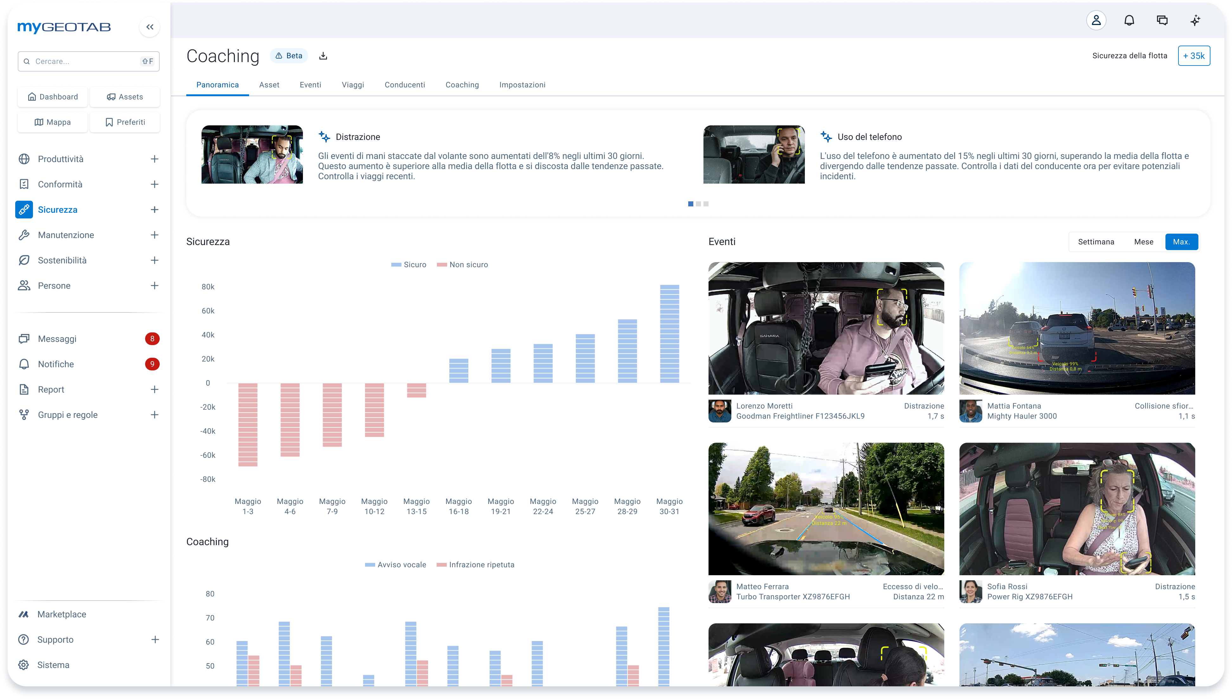Toggle Non sicuro series in legend

pos(462,265)
